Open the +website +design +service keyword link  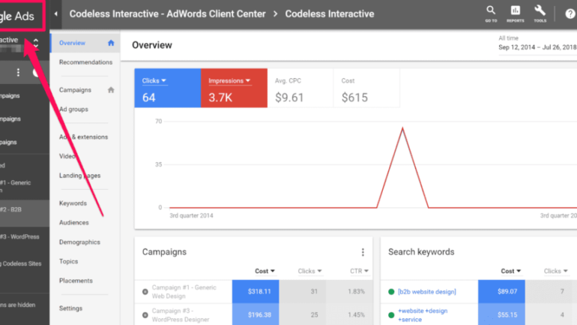[423, 315]
